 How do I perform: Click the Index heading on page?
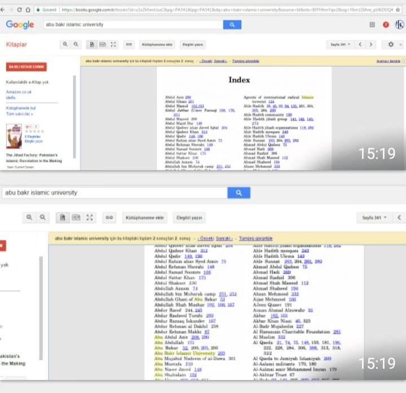point(239,80)
